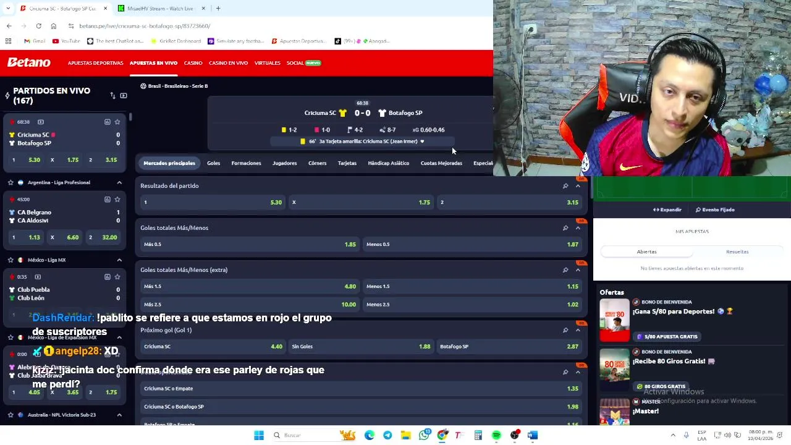Click the Evento Fijado button
The width and height of the screenshot is (791, 445).
(715, 210)
